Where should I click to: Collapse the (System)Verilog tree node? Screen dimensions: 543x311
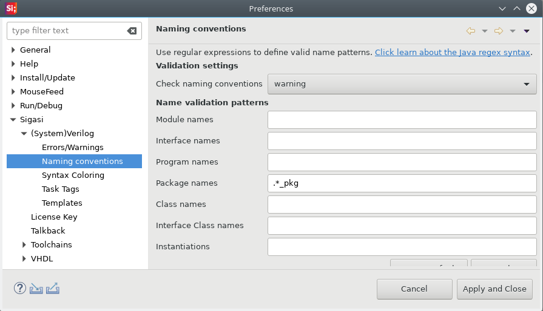coord(24,133)
